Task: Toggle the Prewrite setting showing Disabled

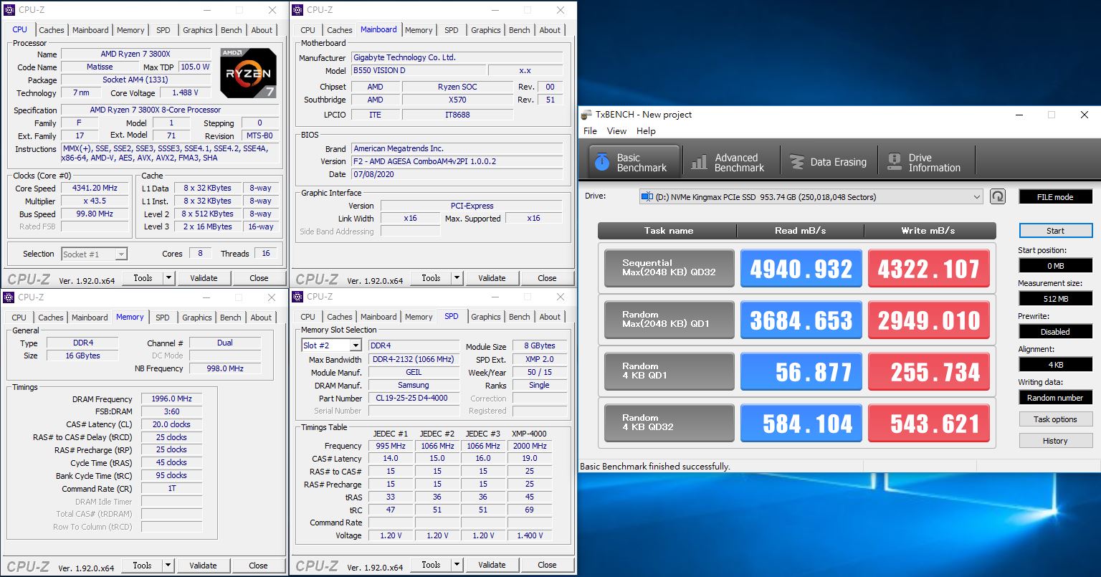Action: pyautogui.click(x=1055, y=332)
